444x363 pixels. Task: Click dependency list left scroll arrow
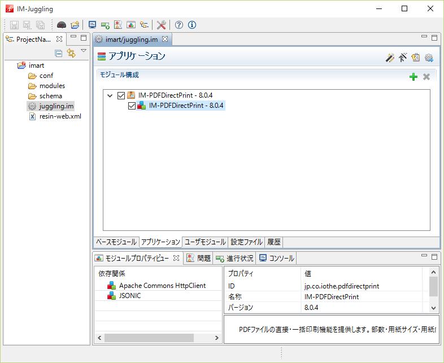pos(99,338)
